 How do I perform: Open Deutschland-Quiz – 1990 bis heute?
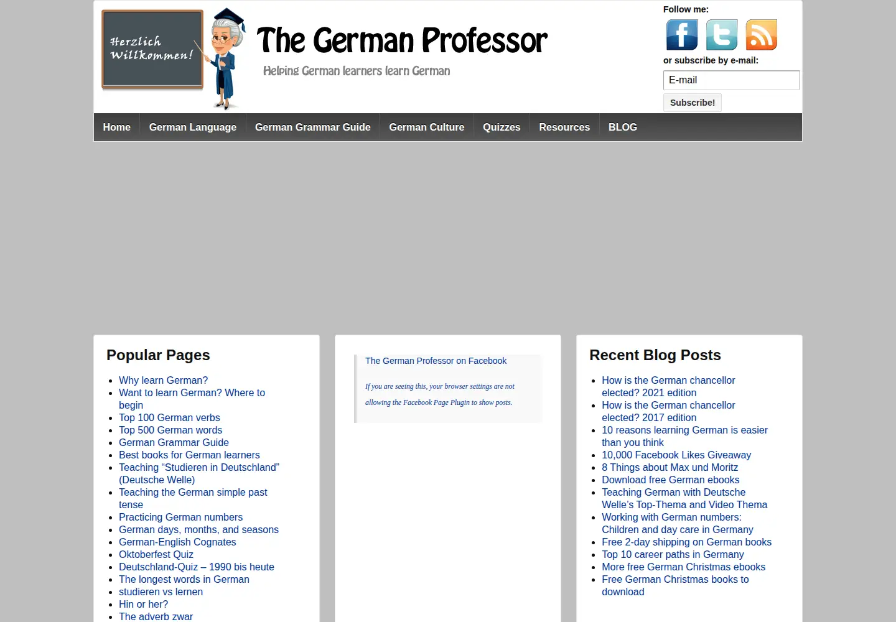tap(197, 567)
